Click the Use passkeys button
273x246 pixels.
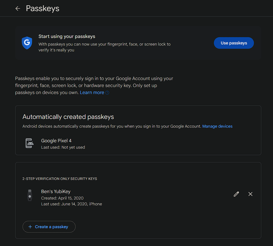[234, 43]
